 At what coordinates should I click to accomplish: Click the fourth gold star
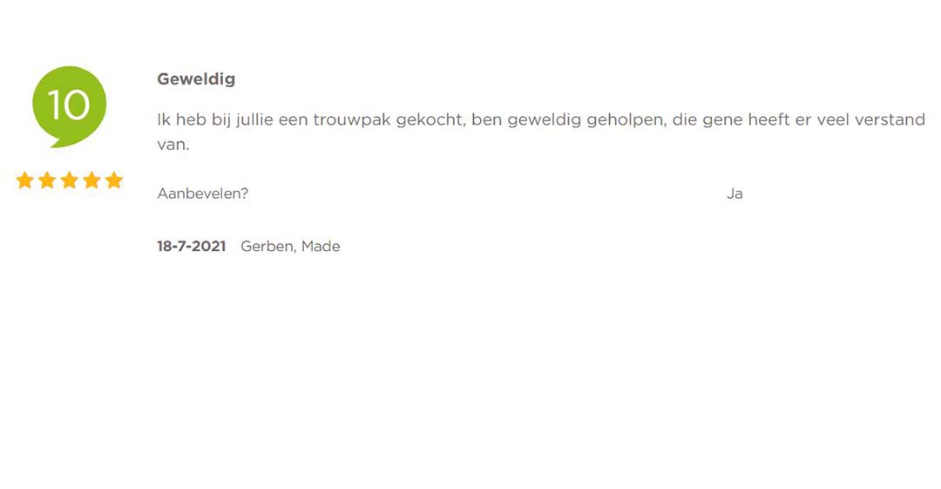click(91, 180)
